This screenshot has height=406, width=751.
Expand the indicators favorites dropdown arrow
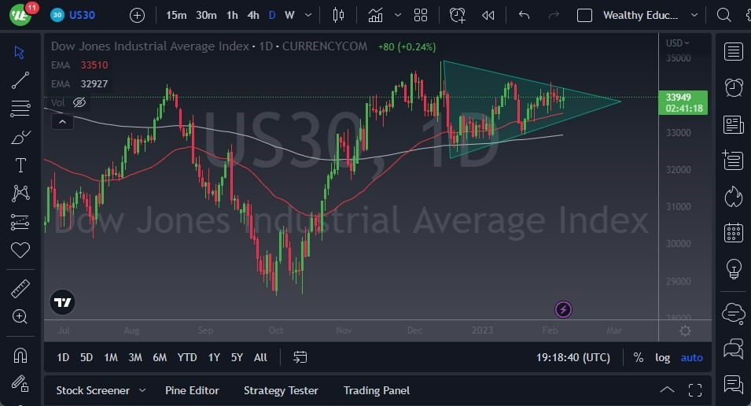398,15
